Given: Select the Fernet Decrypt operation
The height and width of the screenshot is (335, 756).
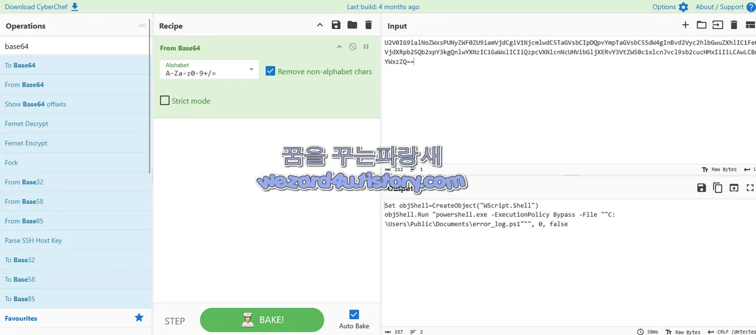Looking at the screenshot, I should 76,124.
